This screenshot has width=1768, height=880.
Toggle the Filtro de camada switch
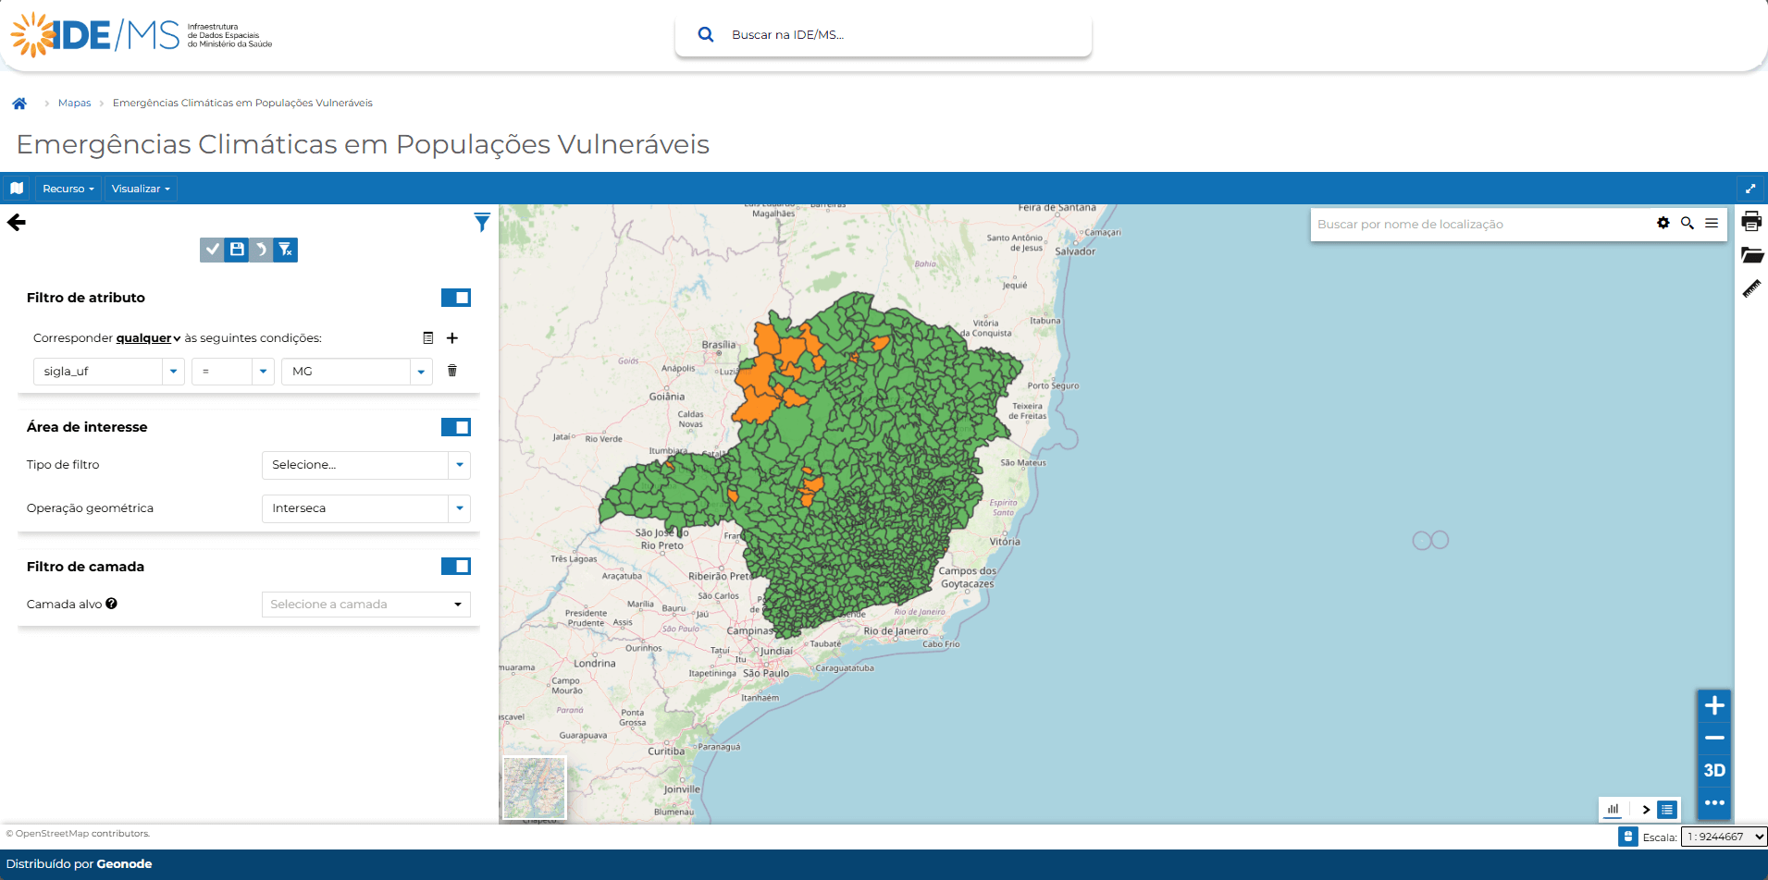pyautogui.click(x=456, y=567)
